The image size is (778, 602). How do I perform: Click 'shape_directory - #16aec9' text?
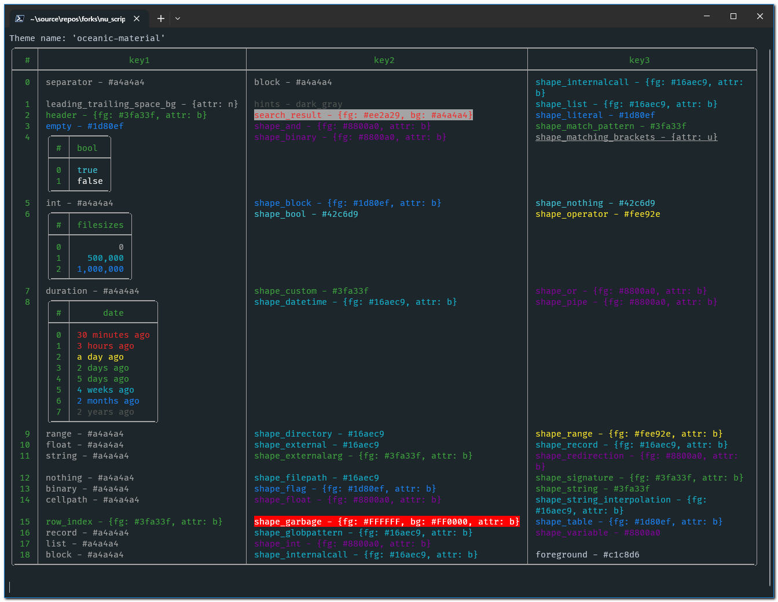point(319,434)
